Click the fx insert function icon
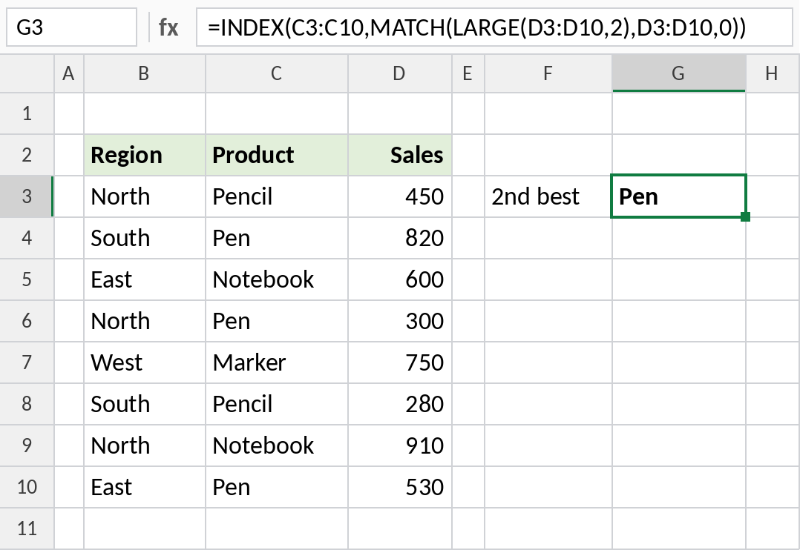The height and width of the screenshot is (550, 800). point(168,27)
